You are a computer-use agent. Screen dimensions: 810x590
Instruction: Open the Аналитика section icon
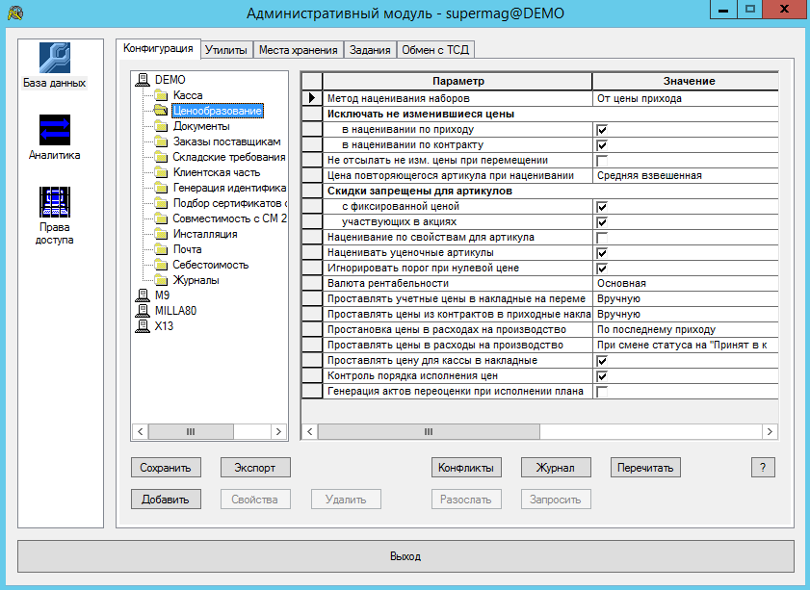pyautogui.click(x=54, y=130)
